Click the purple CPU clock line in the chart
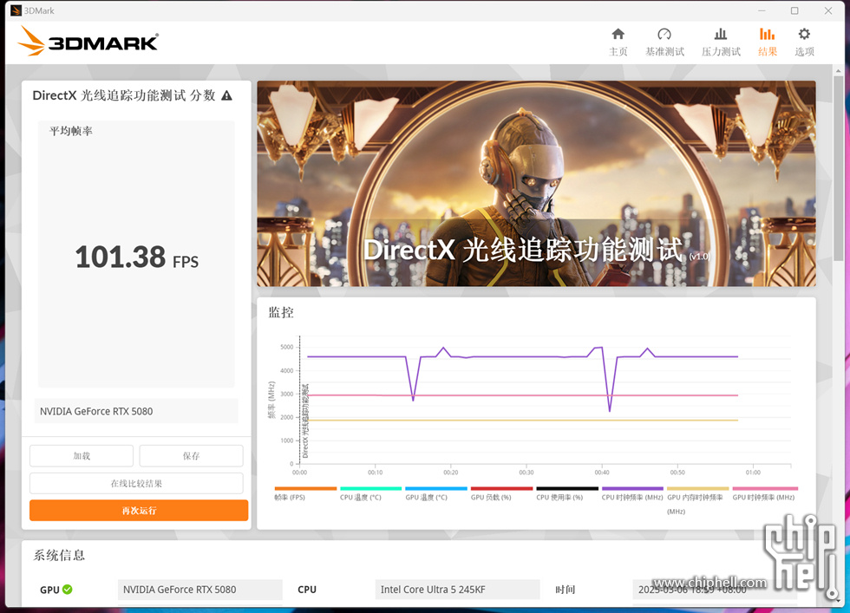Viewport: 850px width, 613px height. click(520, 356)
